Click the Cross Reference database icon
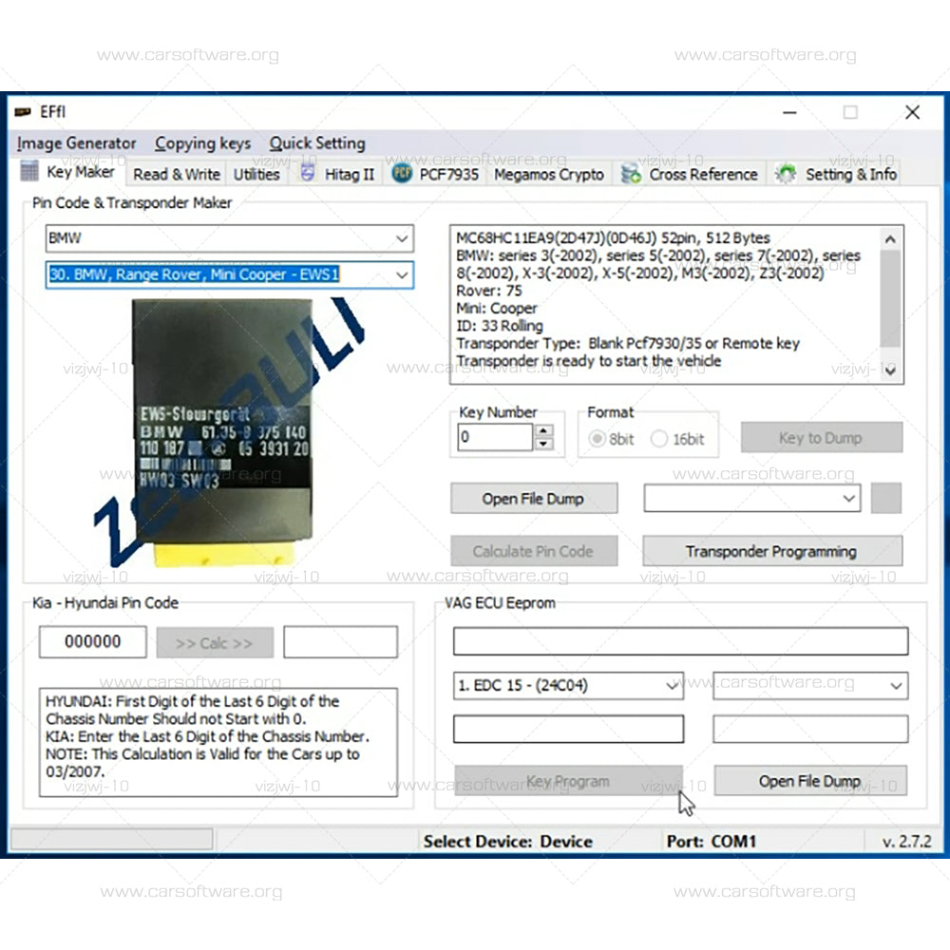This screenshot has width=950, height=950. 631,174
